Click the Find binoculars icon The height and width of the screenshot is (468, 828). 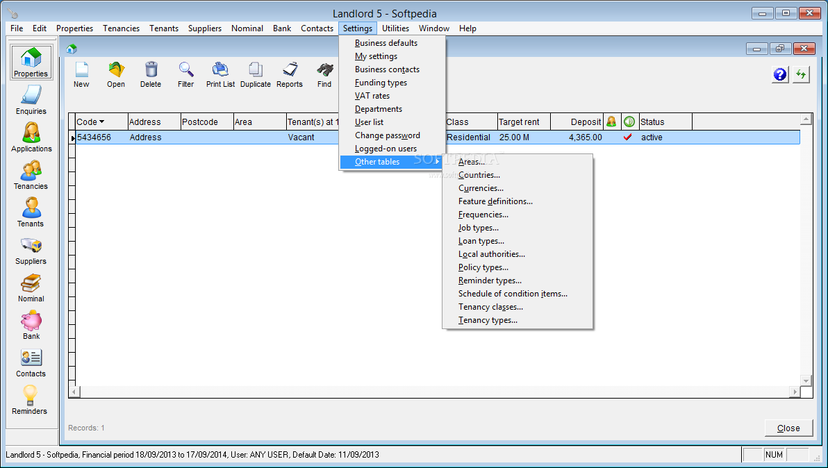325,74
